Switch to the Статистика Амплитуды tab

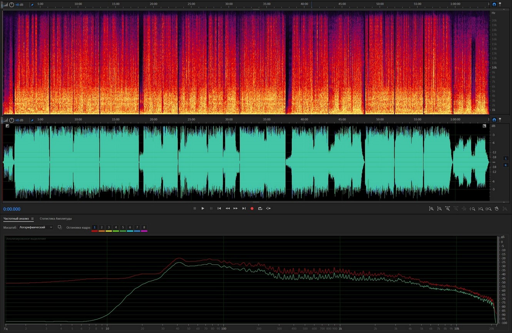click(x=55, y=219)
